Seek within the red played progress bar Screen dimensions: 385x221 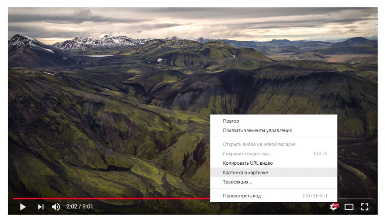click(x=111, y=198)
